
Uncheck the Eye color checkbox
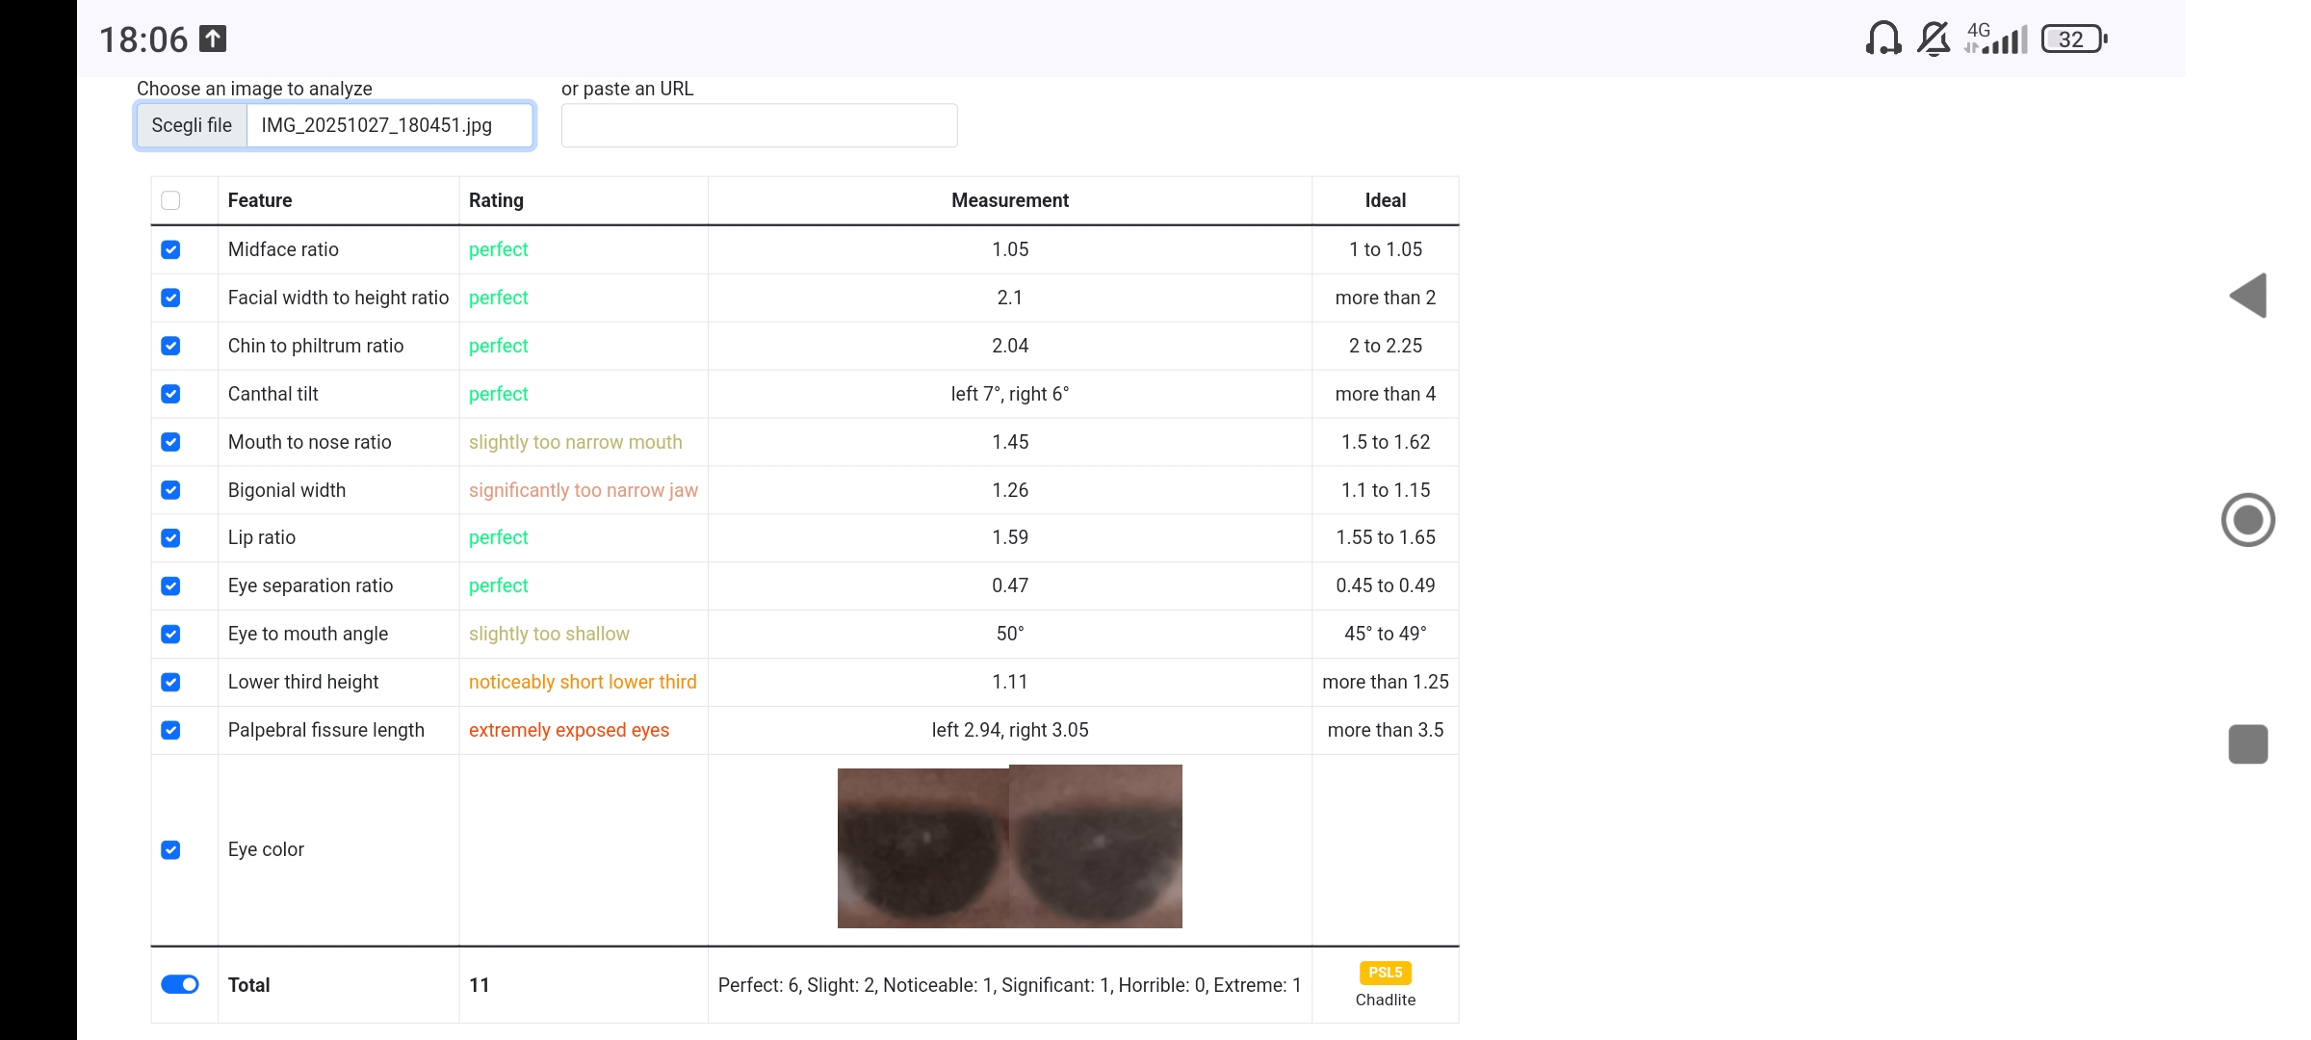[170, 849]
